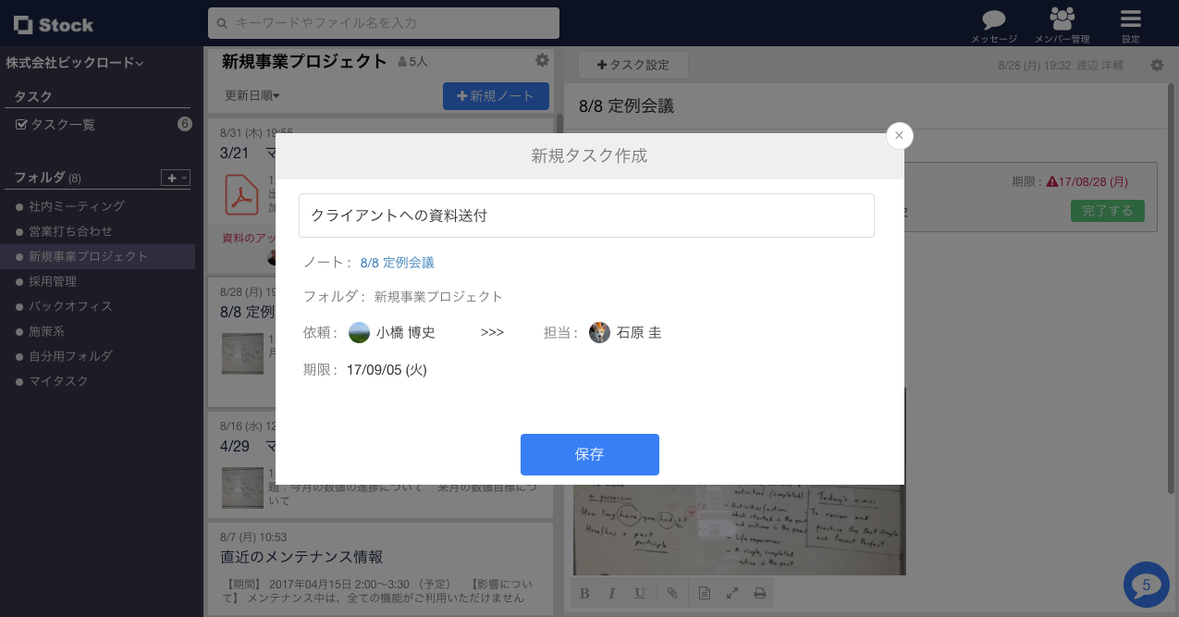
Task: Click the expand fullscreen arrows icon
Action: [731, 593]
